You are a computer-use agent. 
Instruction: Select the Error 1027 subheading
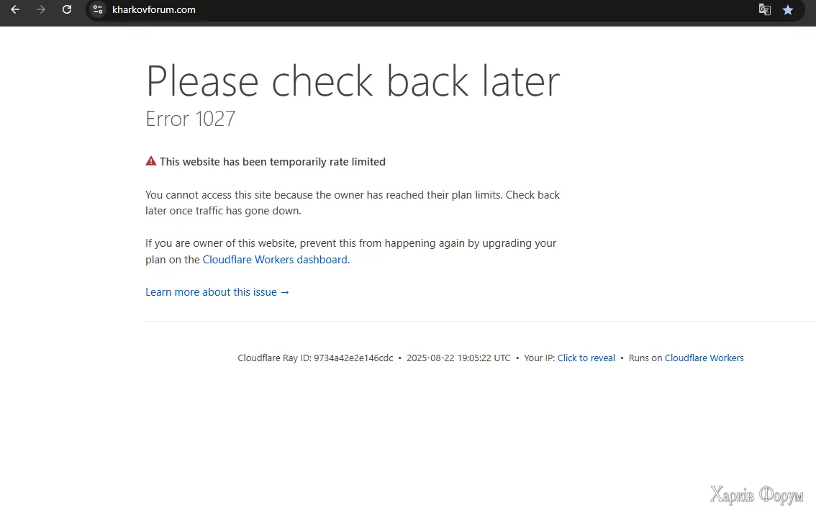pos(191,119)
